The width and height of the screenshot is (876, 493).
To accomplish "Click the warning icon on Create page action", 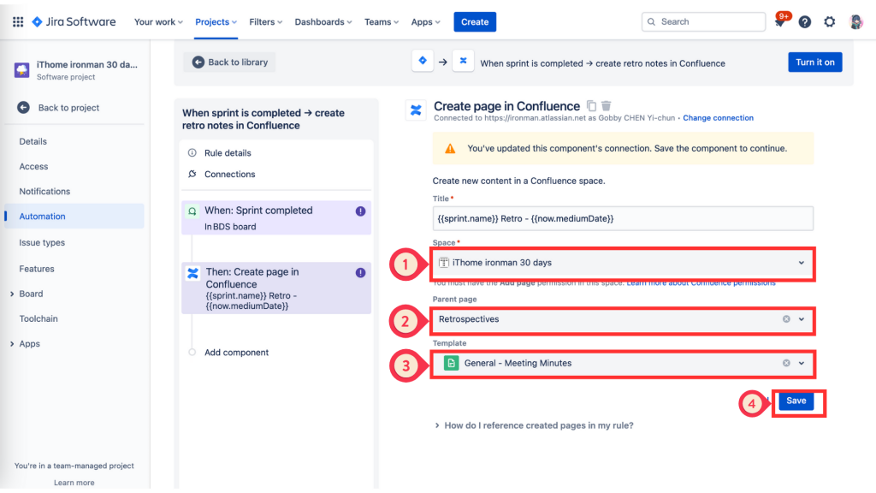I will pyautogui.click(x=360, y=273).
